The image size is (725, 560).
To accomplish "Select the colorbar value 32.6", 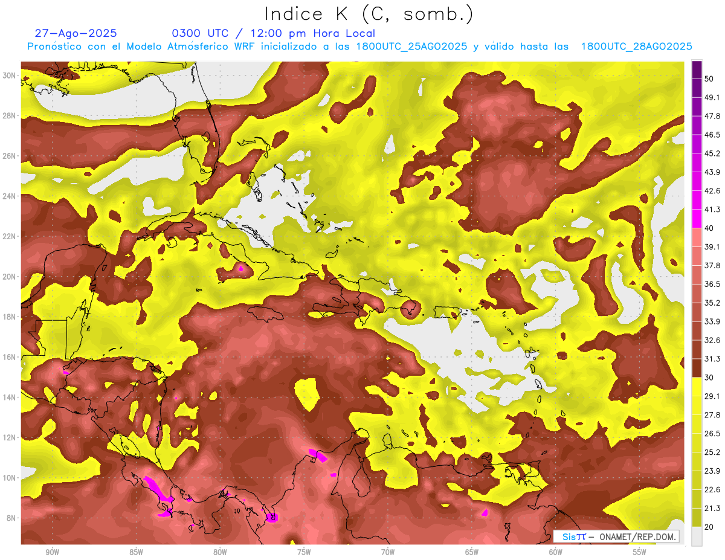I will click(x=712, y=340).
